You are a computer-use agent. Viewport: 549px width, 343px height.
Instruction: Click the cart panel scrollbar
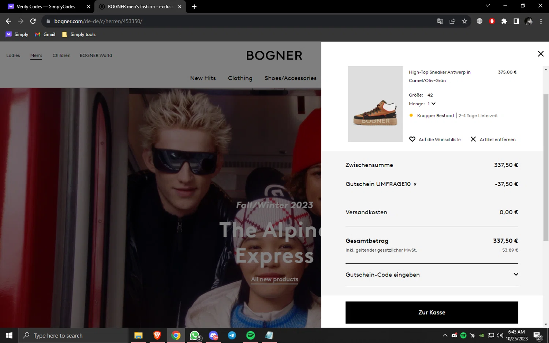546,167
